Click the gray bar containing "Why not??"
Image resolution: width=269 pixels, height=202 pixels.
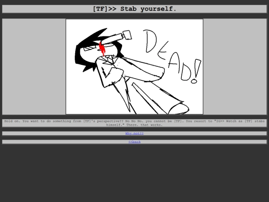pos(134,133)
